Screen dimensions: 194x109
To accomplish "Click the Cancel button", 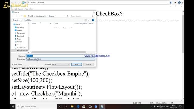I will point(89,64).
